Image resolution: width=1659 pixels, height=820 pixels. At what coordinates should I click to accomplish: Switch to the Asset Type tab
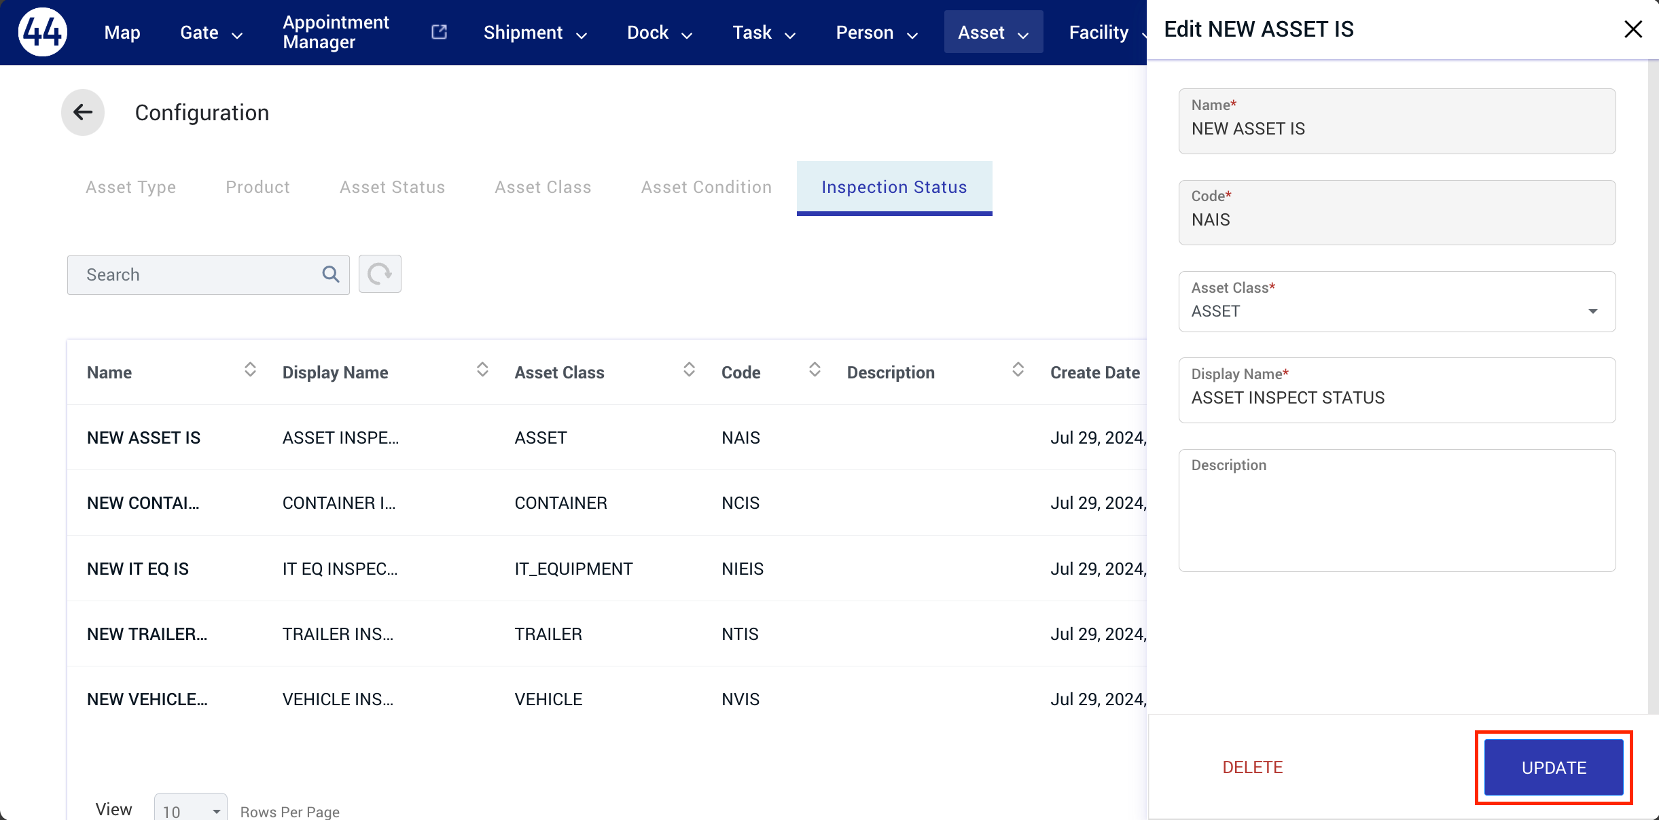pos(131,187)
